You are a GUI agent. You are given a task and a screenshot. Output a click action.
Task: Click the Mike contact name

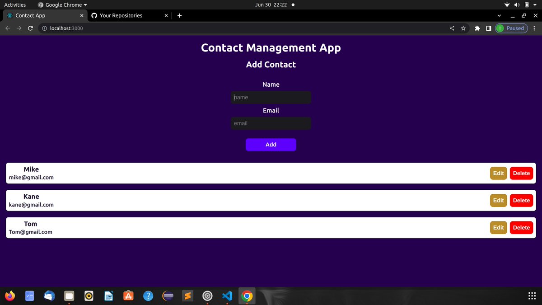pyautogui.click(x=31, y=169)
